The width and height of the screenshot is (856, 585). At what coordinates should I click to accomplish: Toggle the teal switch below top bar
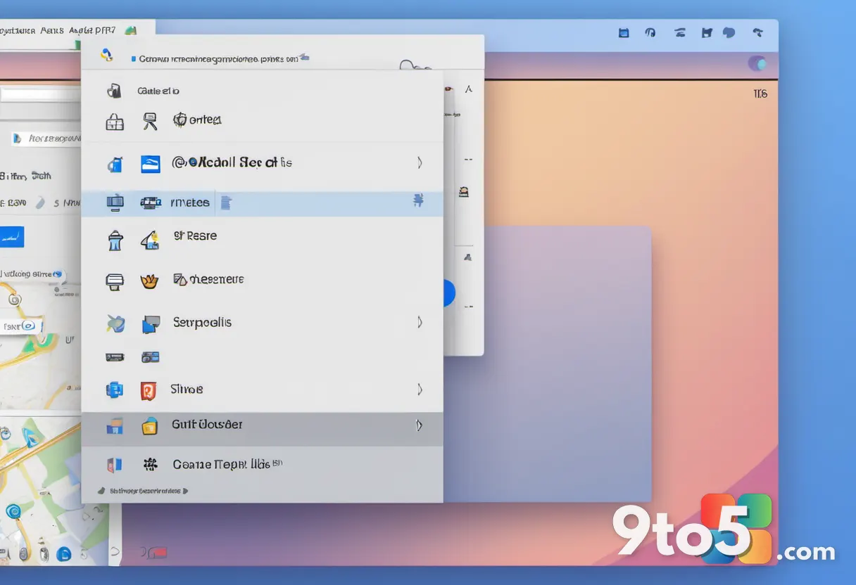coord(757,64)
